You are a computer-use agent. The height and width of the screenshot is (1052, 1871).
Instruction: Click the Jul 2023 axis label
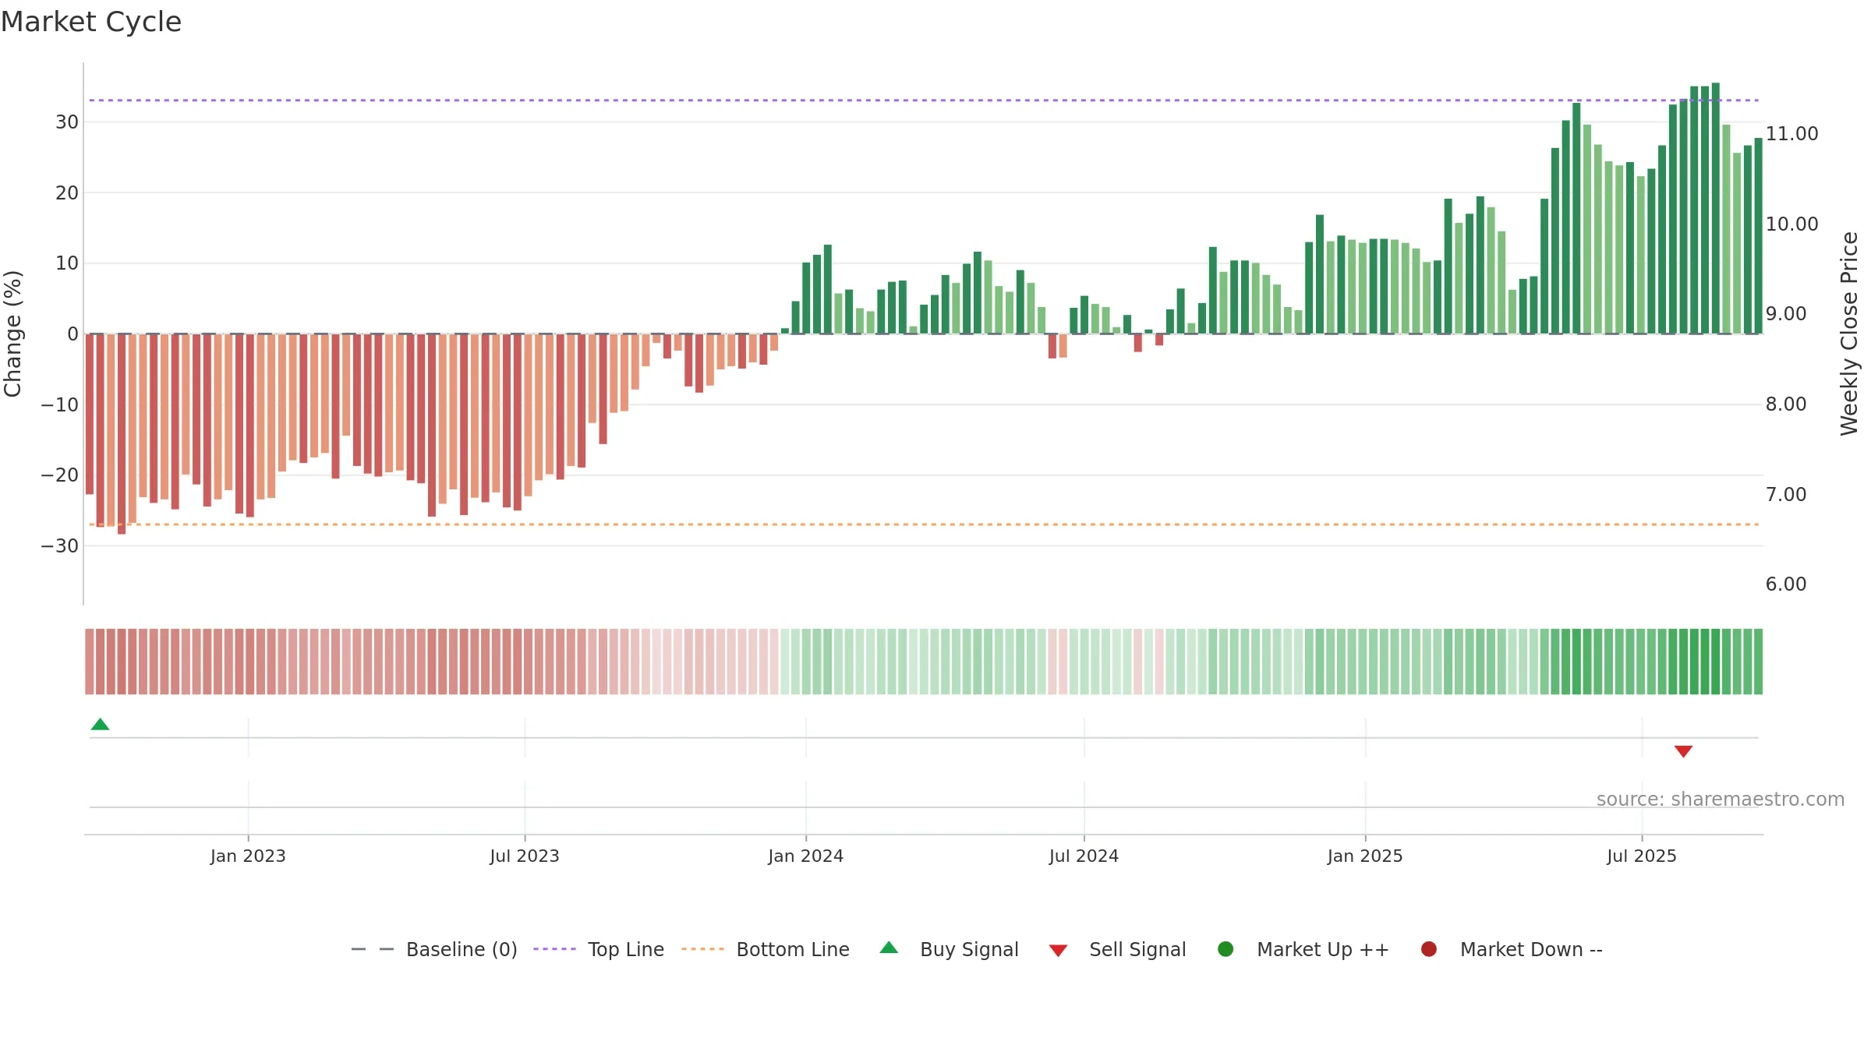tap(525, 856)
